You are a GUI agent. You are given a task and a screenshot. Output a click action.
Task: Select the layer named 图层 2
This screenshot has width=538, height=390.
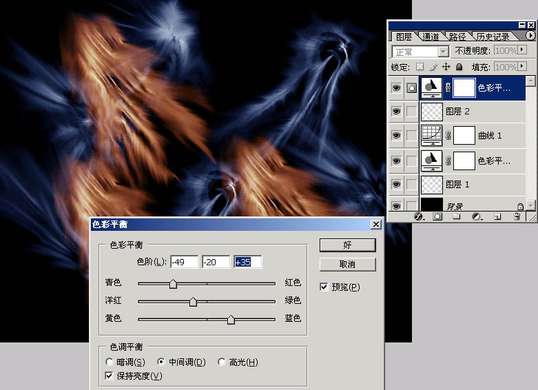pos(457,111)
